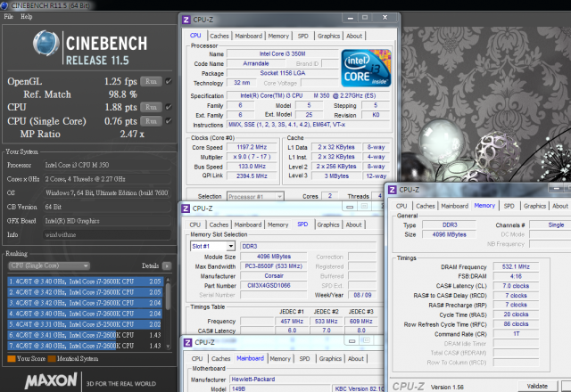Click the Z icon of Memory CPU-Z window
The height and width of the screenshot is (392, 571).
[393, 190]
